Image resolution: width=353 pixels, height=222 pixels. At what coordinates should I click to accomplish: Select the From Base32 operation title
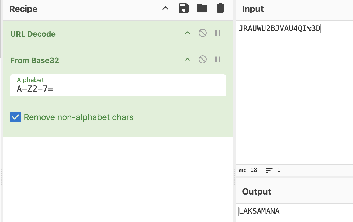pos(34,60)
